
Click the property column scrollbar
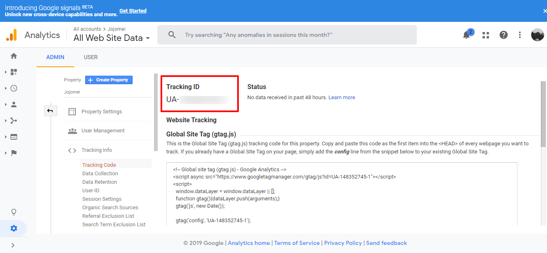tap(156, 112)
